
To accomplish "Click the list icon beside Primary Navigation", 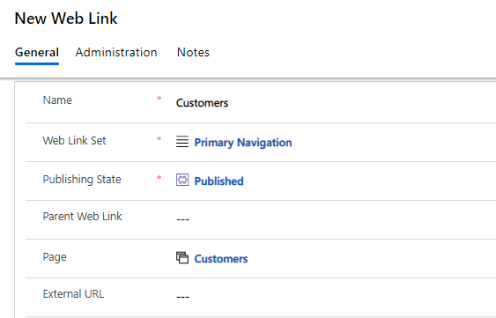I will coord(182,142).
